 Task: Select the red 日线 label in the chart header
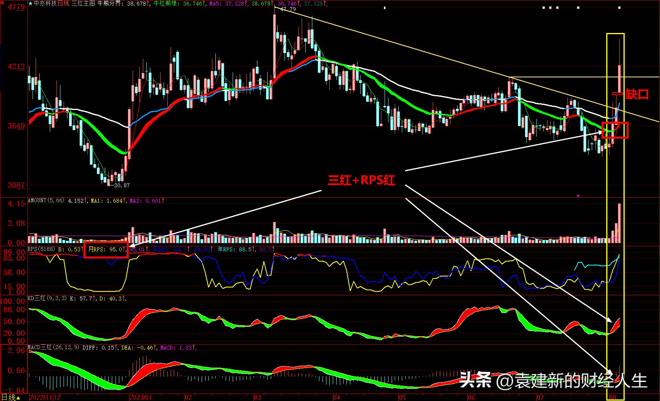pyautogui.click(x=64, y=4)
